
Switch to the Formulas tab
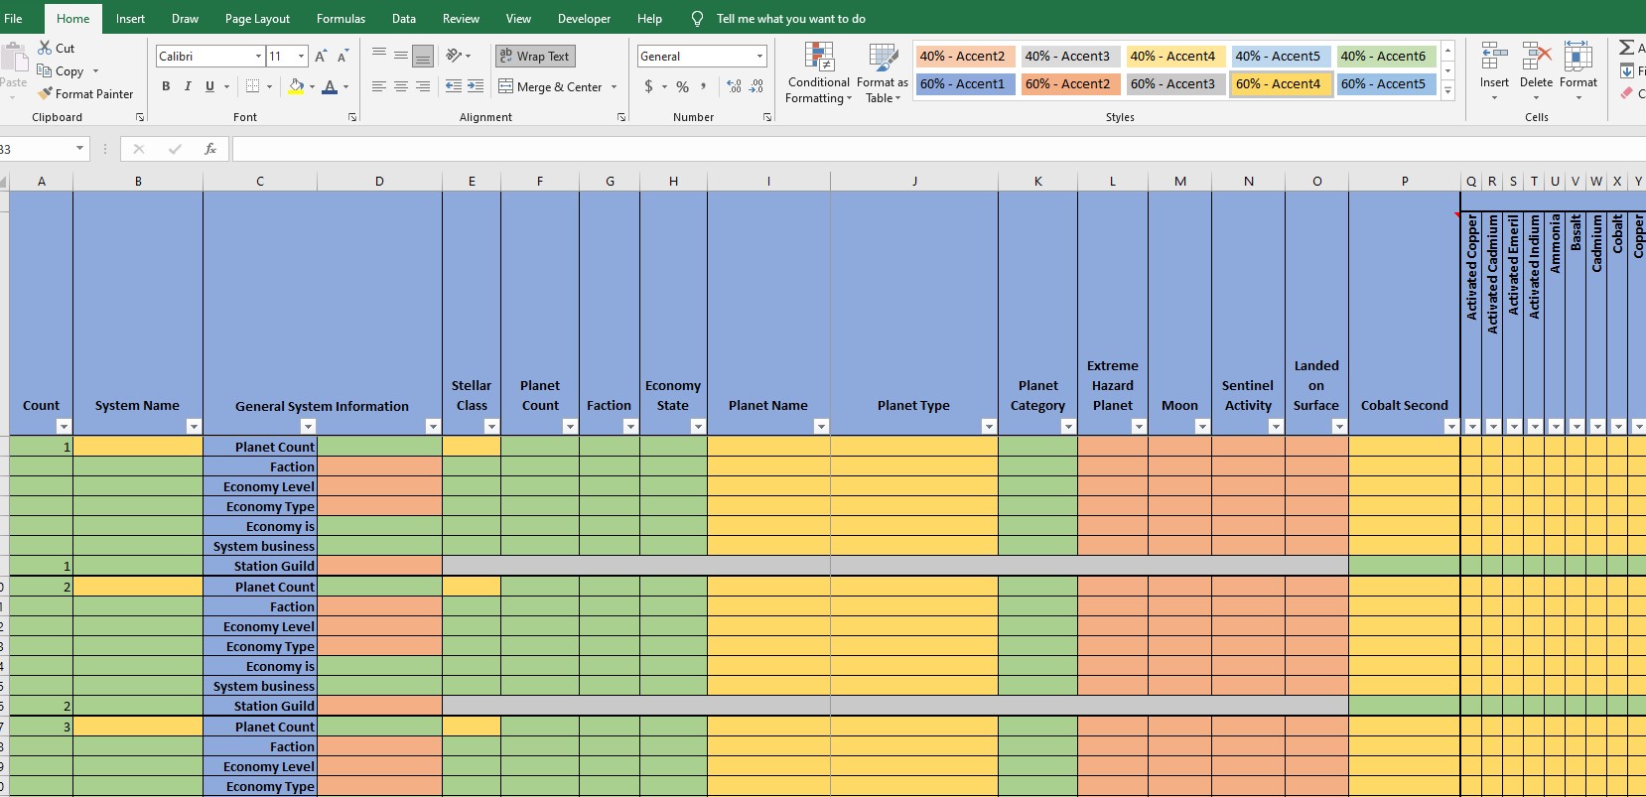(x=341, y=18)
